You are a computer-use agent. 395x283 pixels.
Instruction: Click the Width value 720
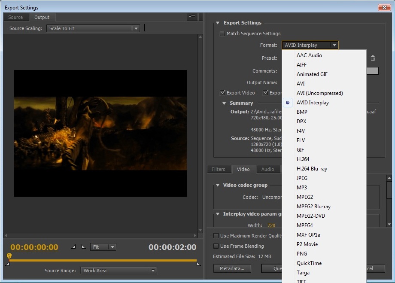271,225
